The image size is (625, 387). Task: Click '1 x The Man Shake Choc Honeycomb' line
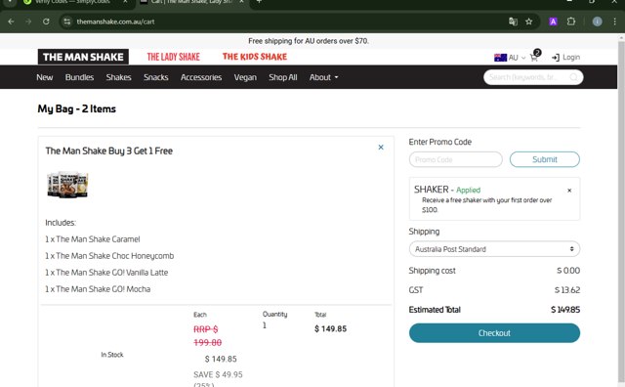109,256
